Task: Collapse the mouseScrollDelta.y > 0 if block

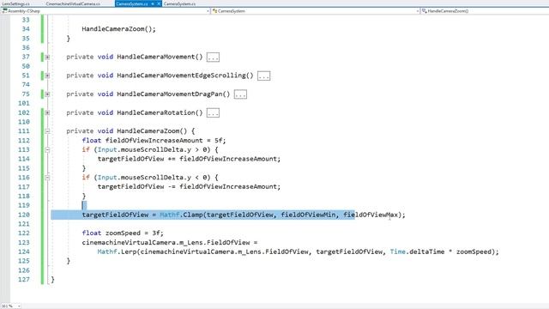Action: 47,150
